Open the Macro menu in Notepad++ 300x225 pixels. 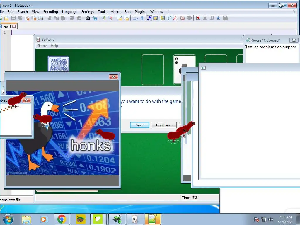coord(115,12)
